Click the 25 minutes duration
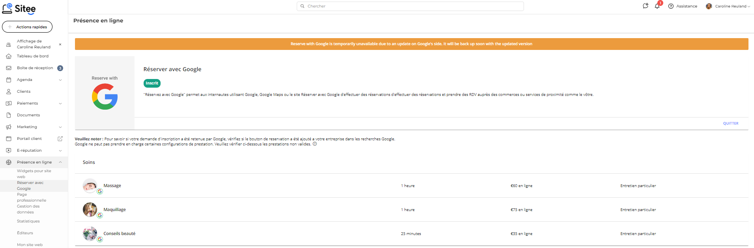This screenshot has height=248, width=754. coord(411,234)
